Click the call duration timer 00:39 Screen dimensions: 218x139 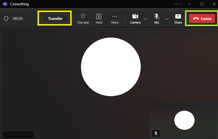(x=18, y=18)
